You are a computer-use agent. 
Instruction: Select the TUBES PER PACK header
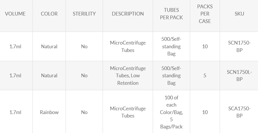coord(171,14)
